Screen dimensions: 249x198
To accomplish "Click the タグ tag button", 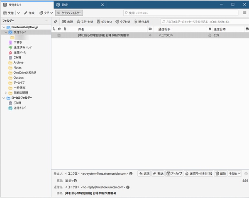I will [44, 13].
